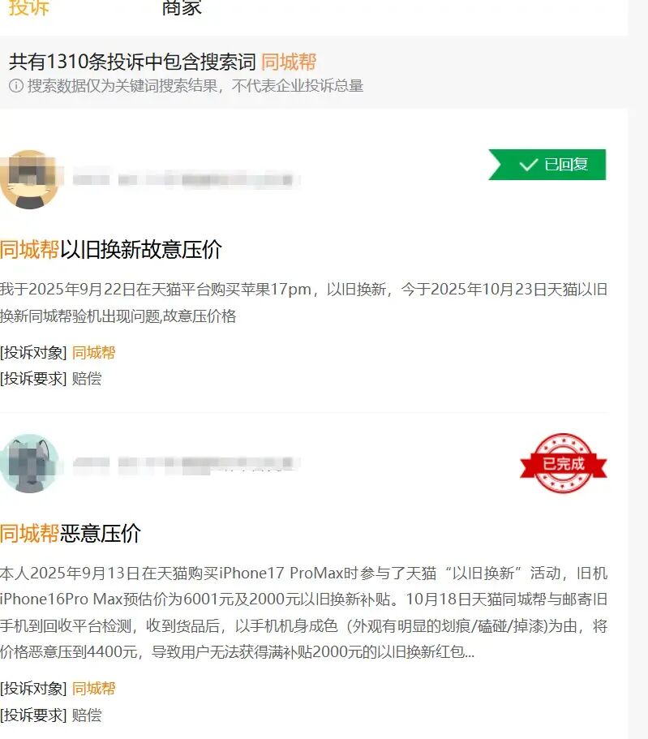Image resolution: width=648 pixels, height=739 pixels.
Task: Open first complainant's cat avatar
Action: pyautogui.click(x=28, y=179)
